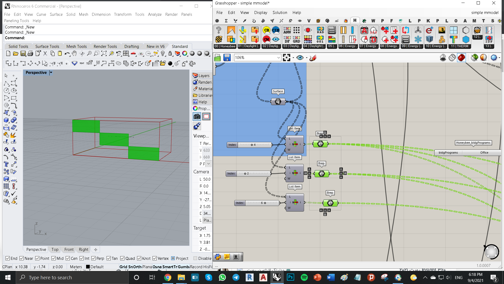Enable the Disable osnap checkbox
Screen dimensions: 504x284
click(x=195, y=258)
